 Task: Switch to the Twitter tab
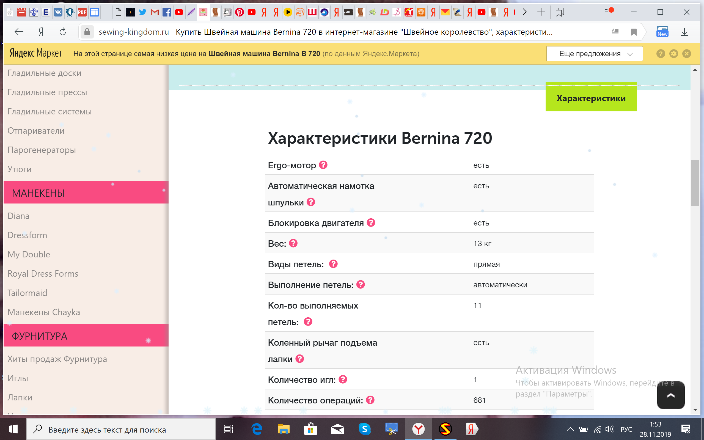(x=142, y=12)
